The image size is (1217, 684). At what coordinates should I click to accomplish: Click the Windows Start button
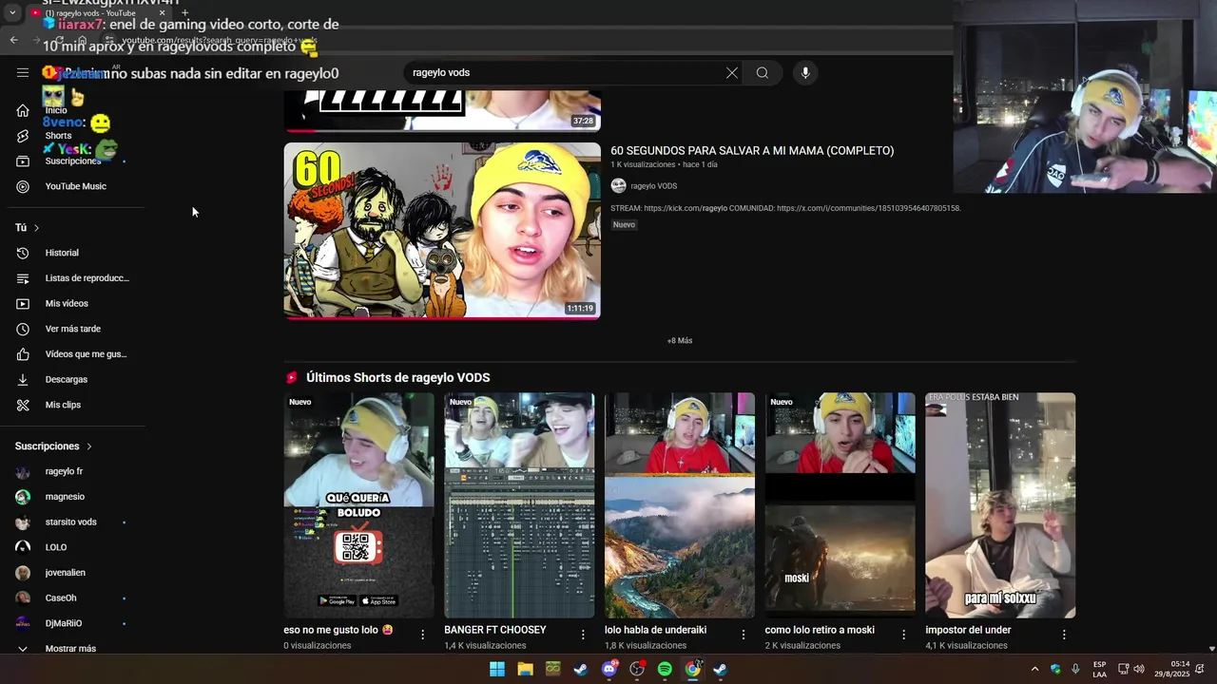coord(497,669)
